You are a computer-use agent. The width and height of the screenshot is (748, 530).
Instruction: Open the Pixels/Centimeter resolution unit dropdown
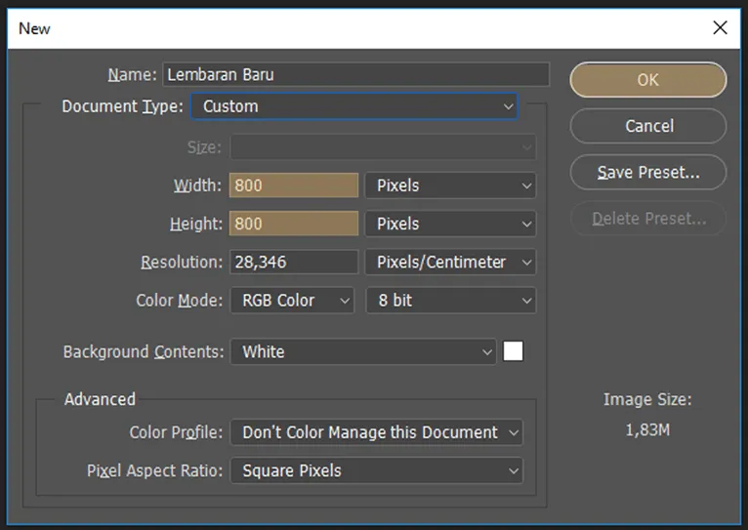(x=450, y=263)
